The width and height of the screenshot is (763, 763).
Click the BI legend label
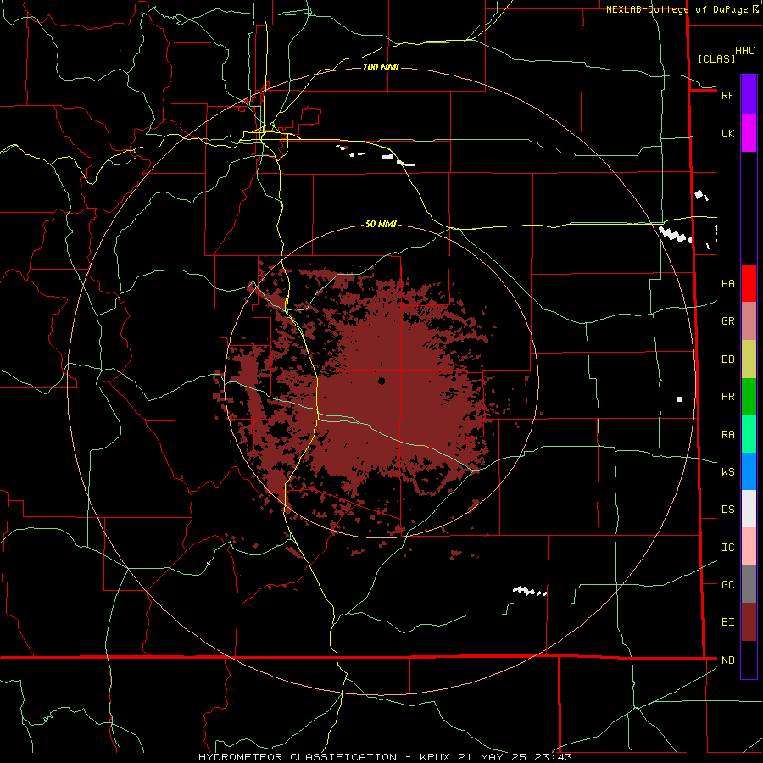click(x=727, y=622)
